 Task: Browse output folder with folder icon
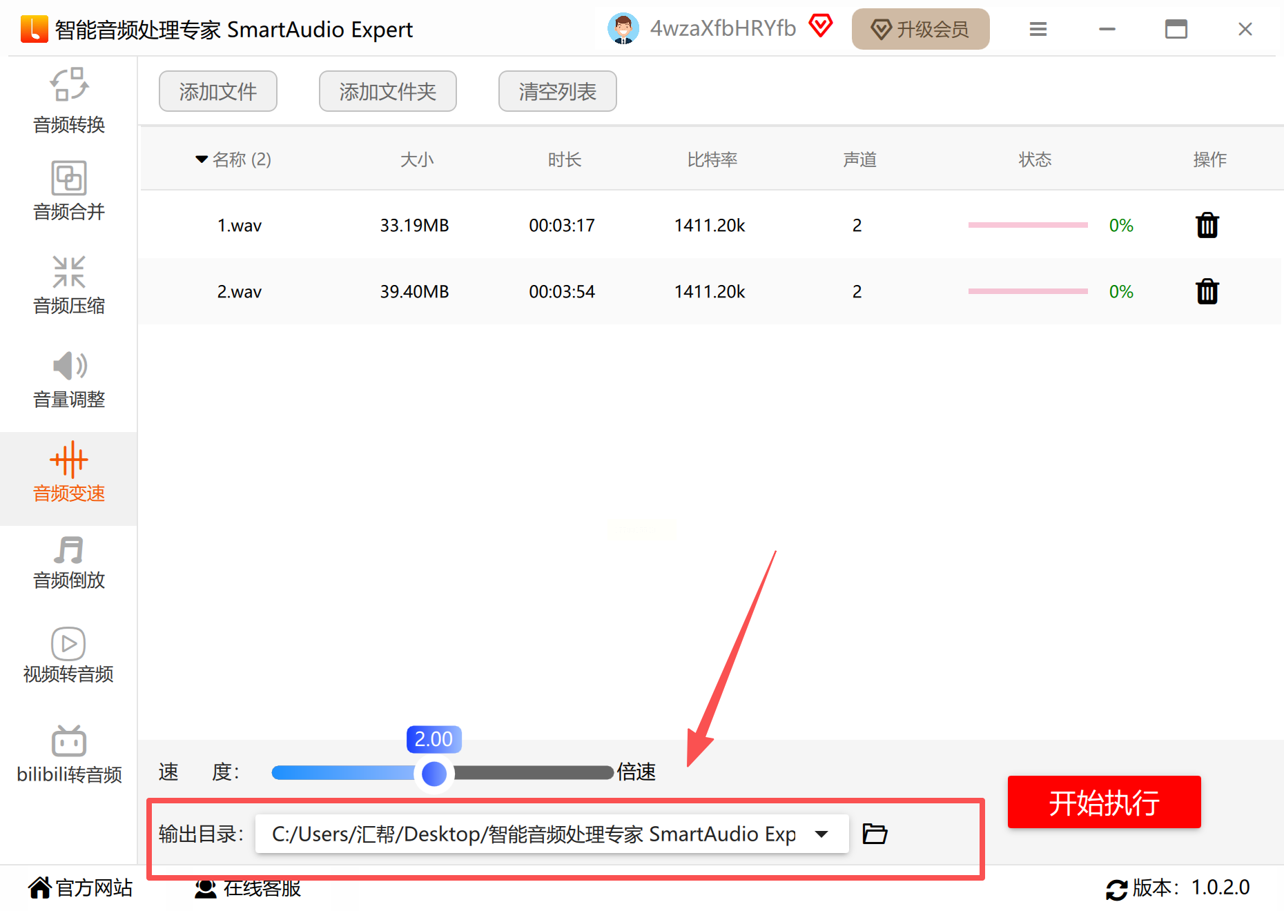(875, 834)
